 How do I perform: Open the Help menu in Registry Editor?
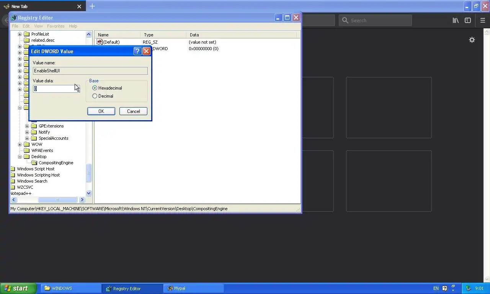coord(73,26)
